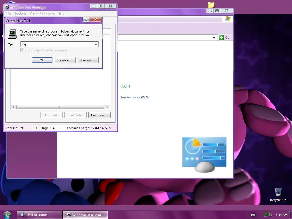Click the heartbeat monitor icon in Create New Task
The width and height of the screenshot is (292, 219).
[13, 34]
